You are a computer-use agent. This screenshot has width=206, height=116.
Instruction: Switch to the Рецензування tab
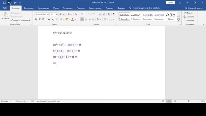tap(95, 8)
